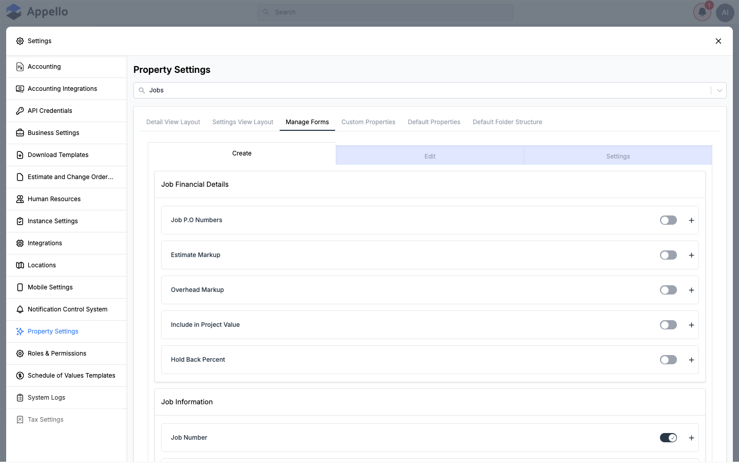Viewport: 739px width, 471px height.
Task: Open the Settings form tab
Action: 618,156
